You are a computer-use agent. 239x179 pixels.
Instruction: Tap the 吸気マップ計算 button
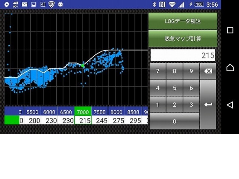click(x=183, y=38)
